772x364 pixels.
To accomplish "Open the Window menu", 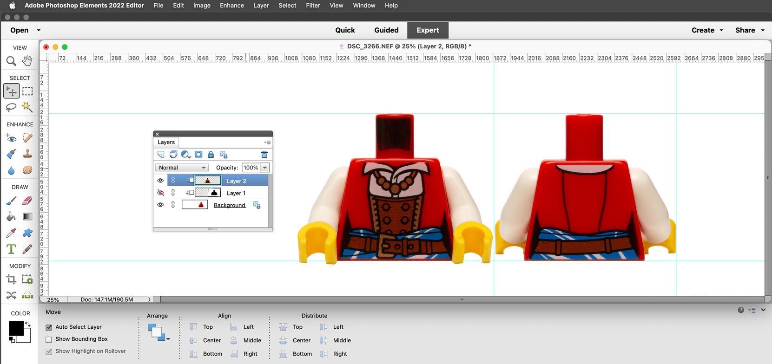I will pos(364,6).
